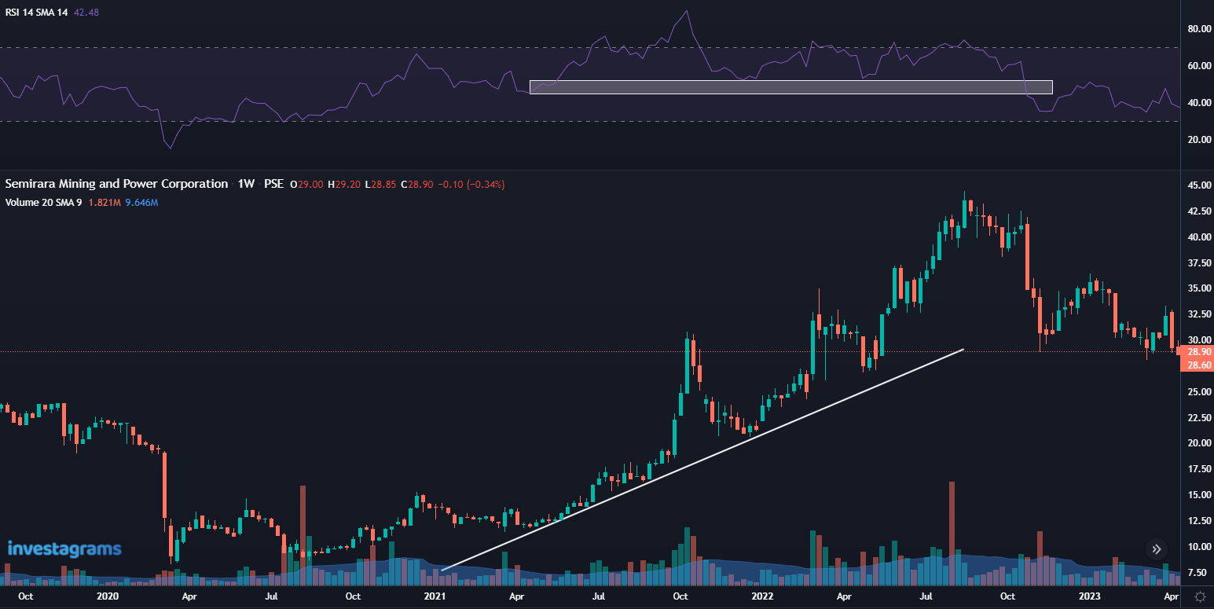
Task: Open chart settings gear icon
Action: point(1200,596)
